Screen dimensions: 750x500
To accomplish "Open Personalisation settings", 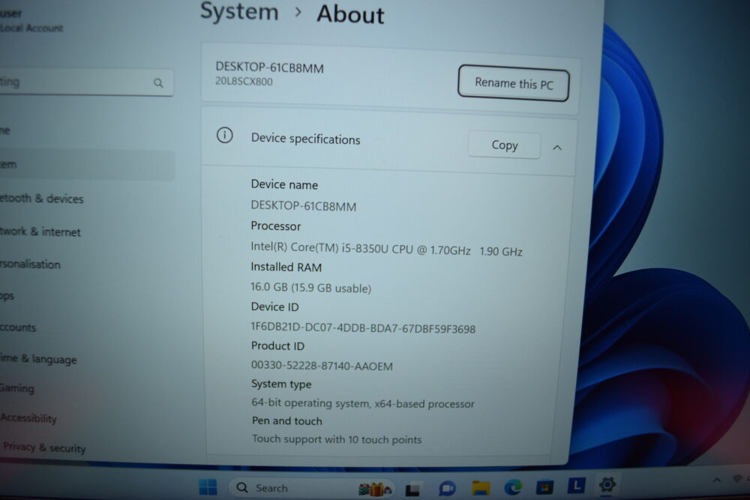I will click(31, 264).
